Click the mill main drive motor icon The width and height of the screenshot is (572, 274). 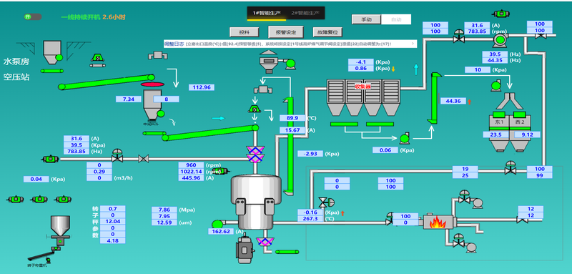247,250
